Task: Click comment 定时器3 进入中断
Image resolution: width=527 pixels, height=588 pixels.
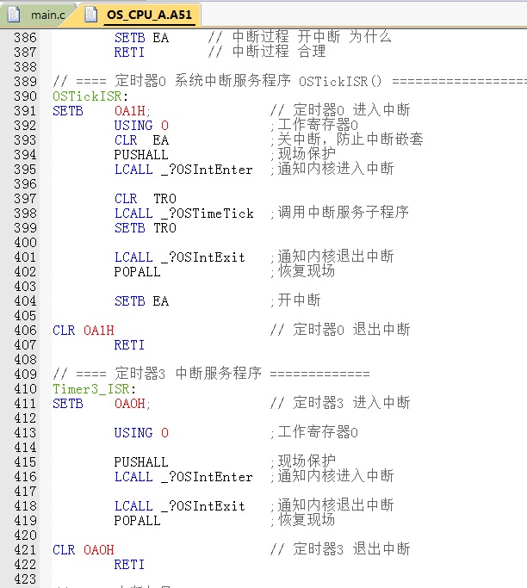Action: point(340,402)
